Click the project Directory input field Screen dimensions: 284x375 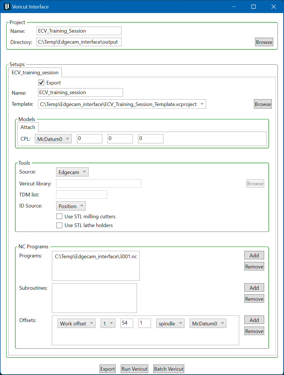(x=79, y=42)
